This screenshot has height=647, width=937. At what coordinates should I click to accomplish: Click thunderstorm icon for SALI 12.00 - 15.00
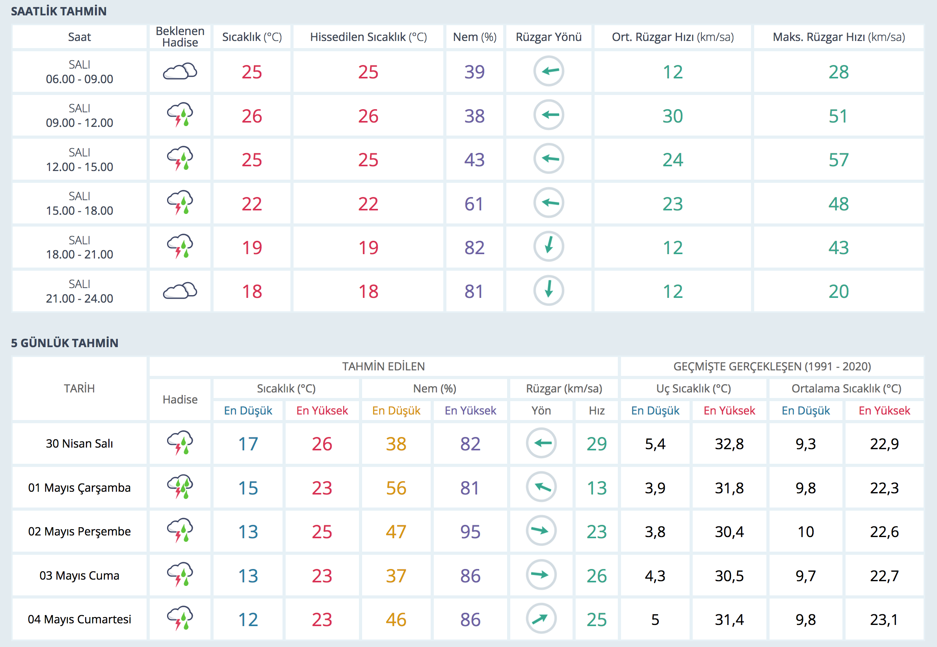coord(180,159)
